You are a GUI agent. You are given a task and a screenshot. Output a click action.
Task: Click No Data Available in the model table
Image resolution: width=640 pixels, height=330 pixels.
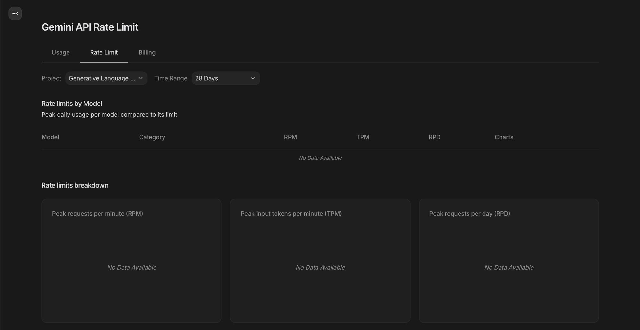coord(320,158)
